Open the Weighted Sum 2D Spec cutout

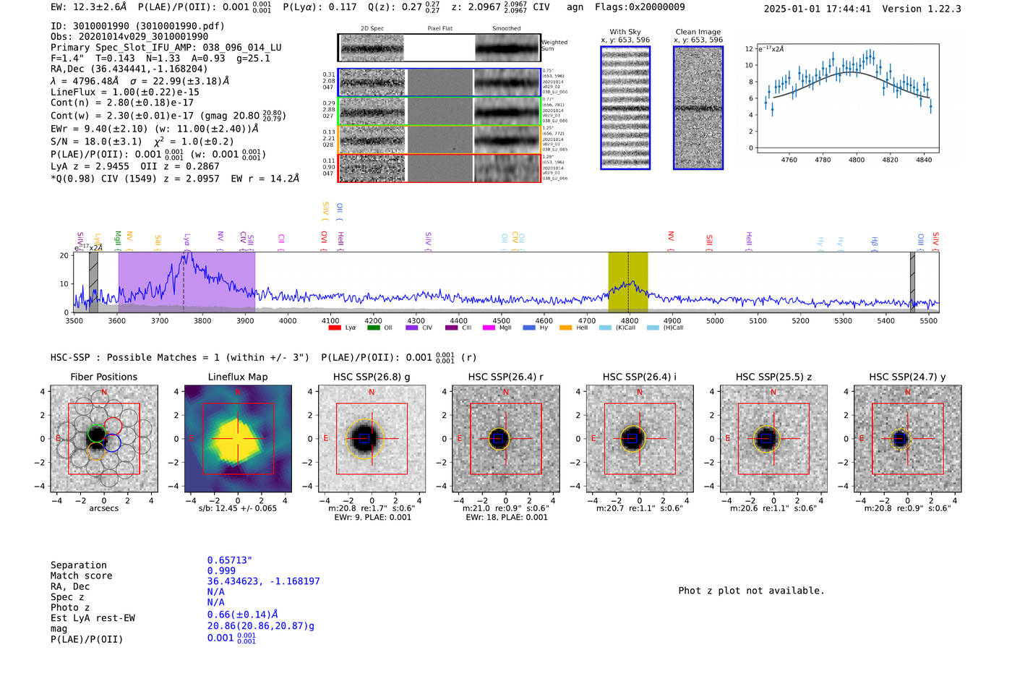tap(372, 48)
